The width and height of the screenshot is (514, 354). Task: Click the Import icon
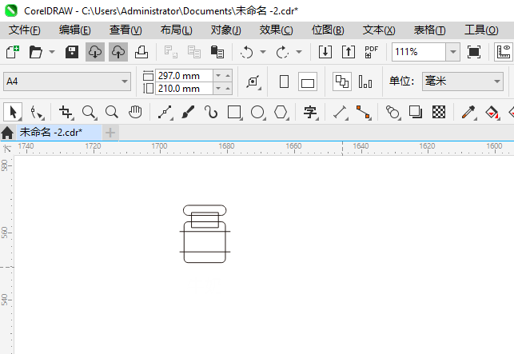pyautogui.click(x=325, y=52)
